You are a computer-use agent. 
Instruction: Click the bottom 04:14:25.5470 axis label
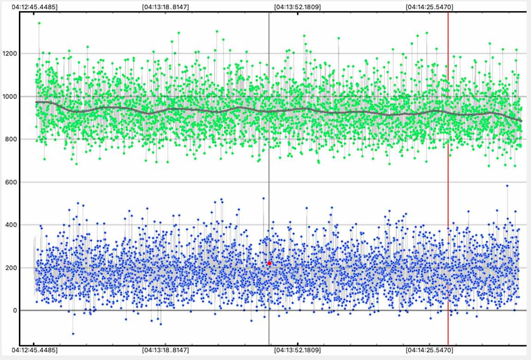[x=429, y=350]
